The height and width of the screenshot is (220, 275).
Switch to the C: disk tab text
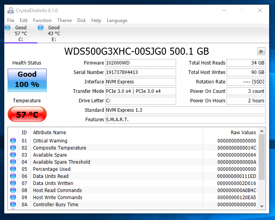pos(21,39)
